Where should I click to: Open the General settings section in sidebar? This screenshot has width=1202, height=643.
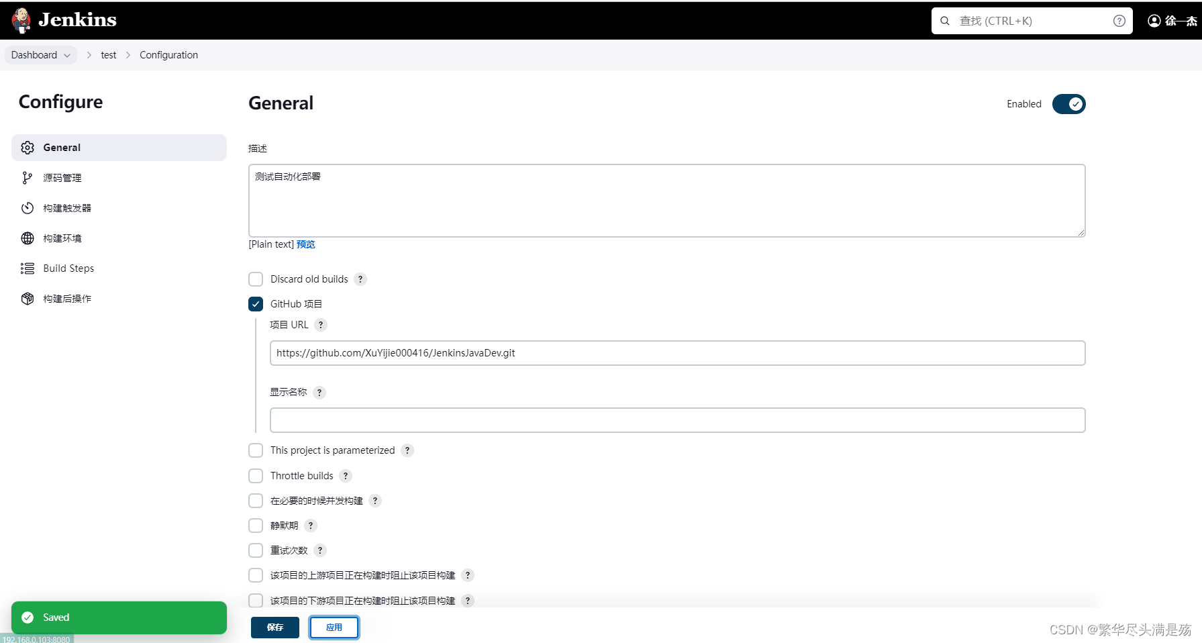tap(62, 147)
